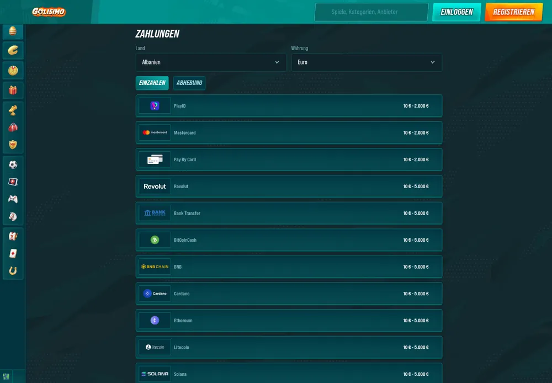Click the Golisimo logo
The image size is (552, 383).
[49, 12]
